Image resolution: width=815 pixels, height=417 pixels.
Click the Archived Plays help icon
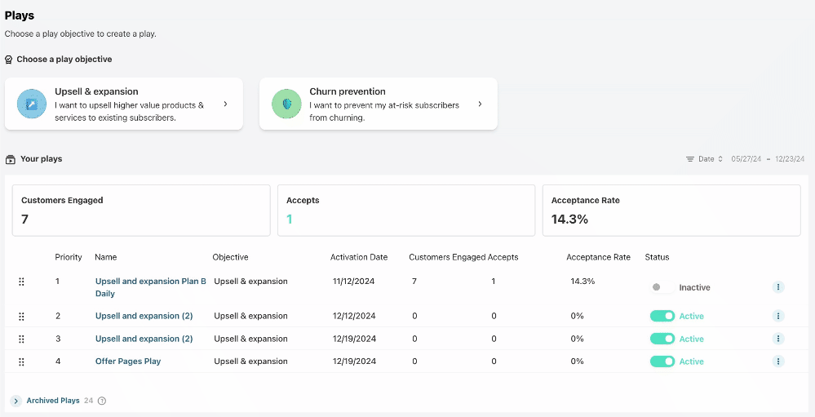(x=102, y=401)
